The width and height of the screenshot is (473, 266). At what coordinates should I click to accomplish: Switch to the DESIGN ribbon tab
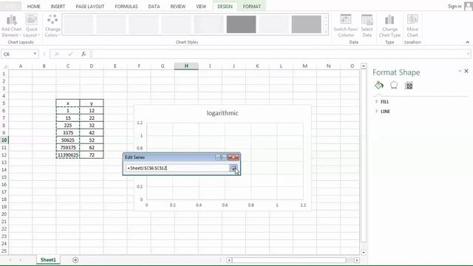[225, 7]
